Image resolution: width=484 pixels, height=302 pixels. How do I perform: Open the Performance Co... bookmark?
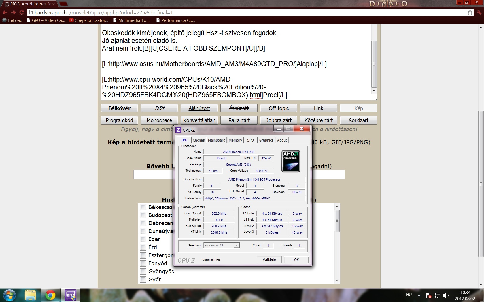pyautogui.click(x=176, y=20)
